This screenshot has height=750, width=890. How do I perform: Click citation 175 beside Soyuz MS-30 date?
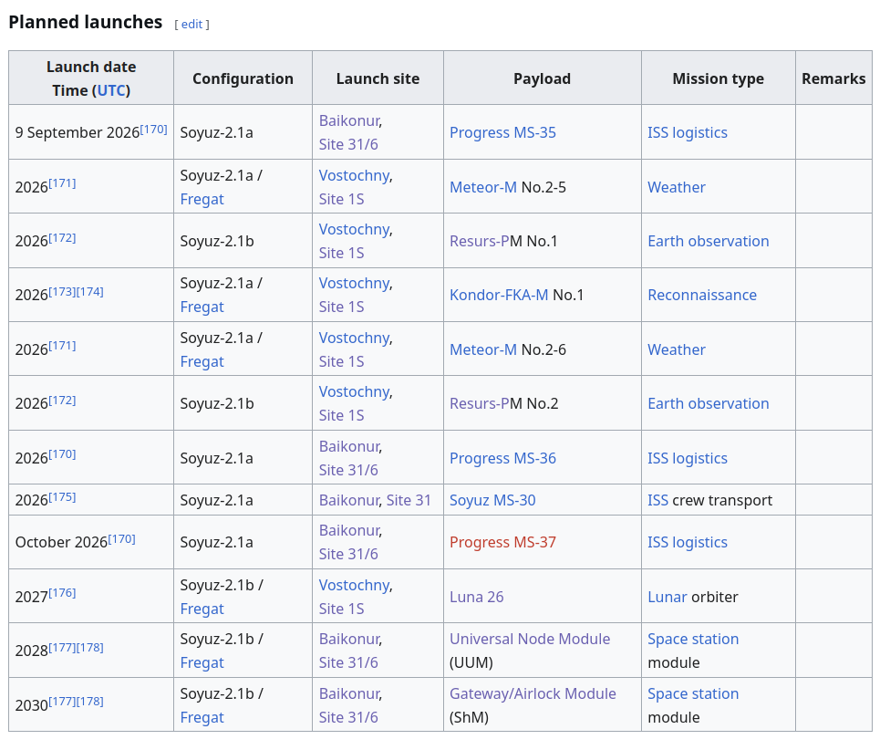click(62, 496)
